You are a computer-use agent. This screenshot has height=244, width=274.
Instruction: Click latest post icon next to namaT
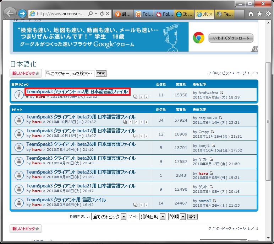coord(215,201)
